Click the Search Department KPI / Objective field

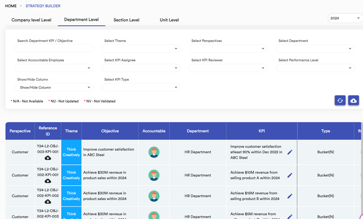point(54,48)
